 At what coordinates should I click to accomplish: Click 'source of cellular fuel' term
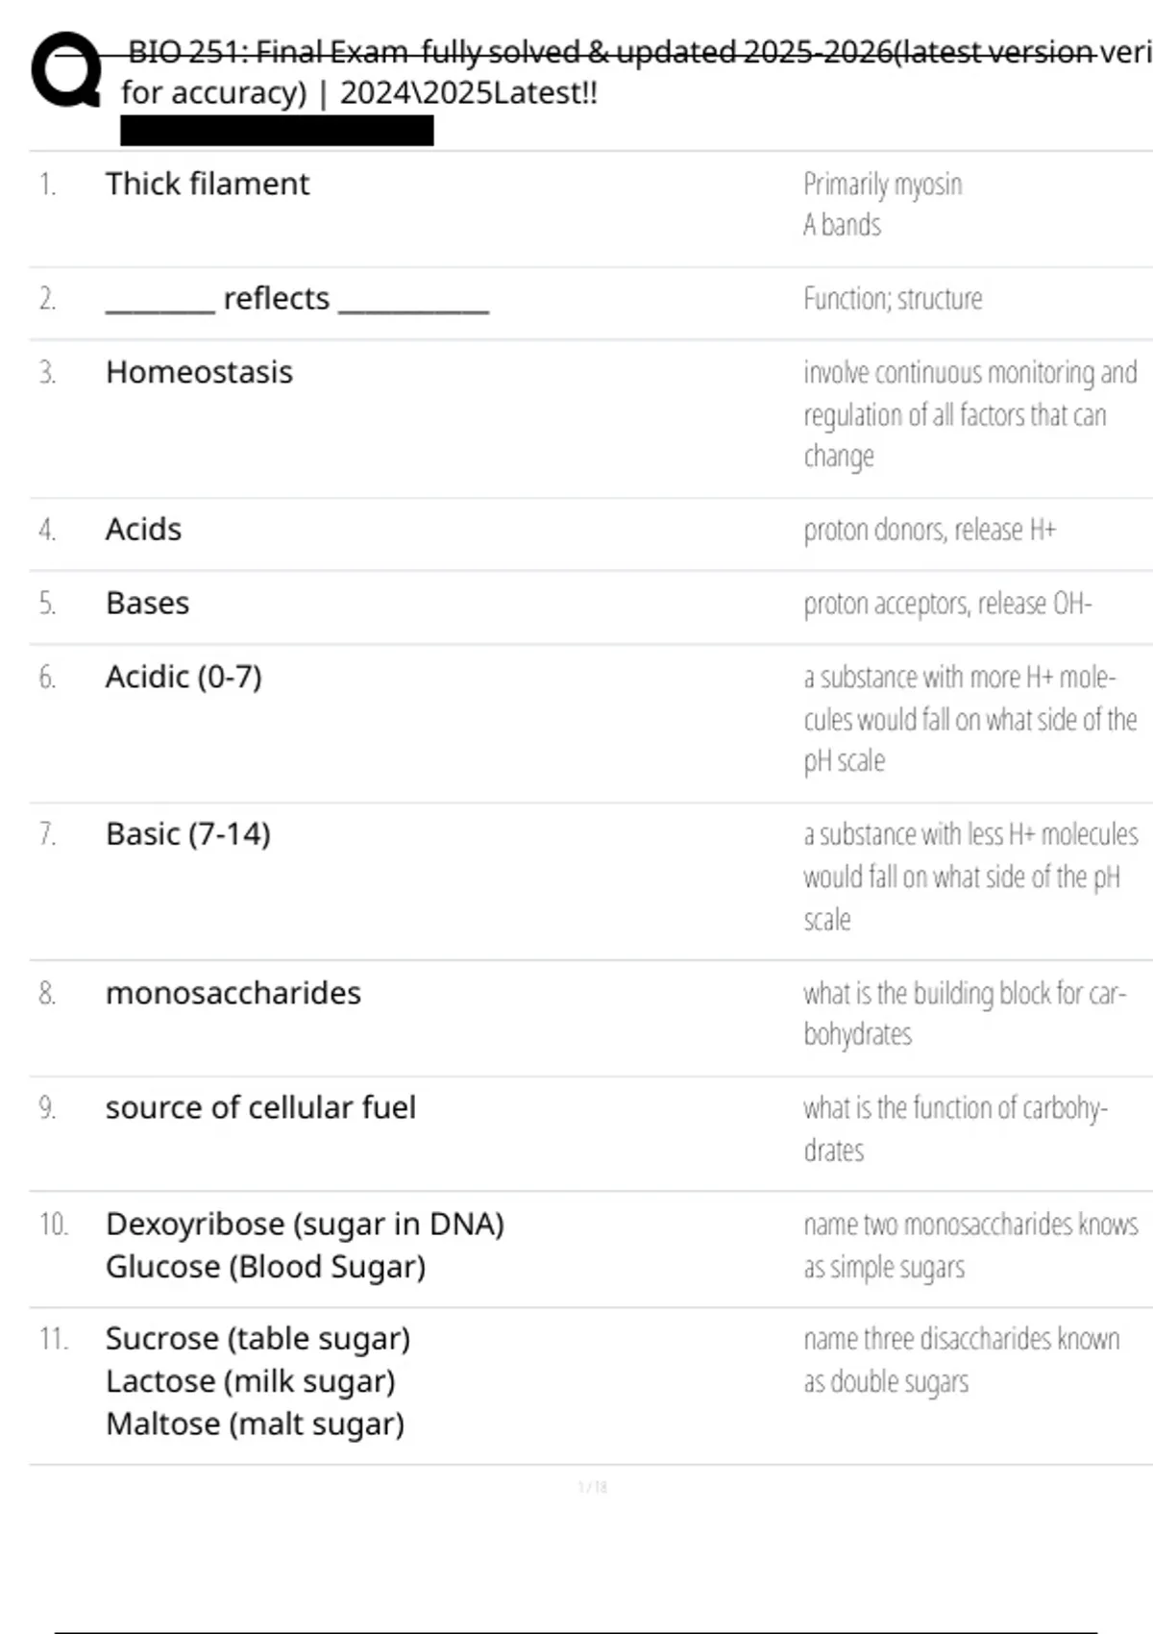coord(260,1107)
